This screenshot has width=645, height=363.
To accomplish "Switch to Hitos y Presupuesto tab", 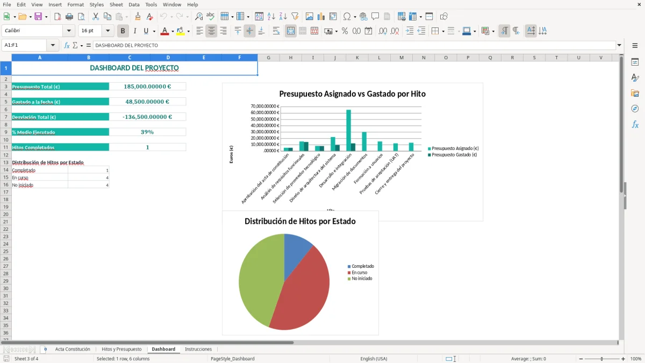I will (121, 349).
